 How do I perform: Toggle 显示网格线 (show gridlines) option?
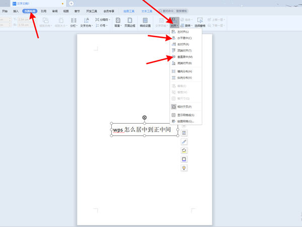pyautogui.click(x=184, y=115)
